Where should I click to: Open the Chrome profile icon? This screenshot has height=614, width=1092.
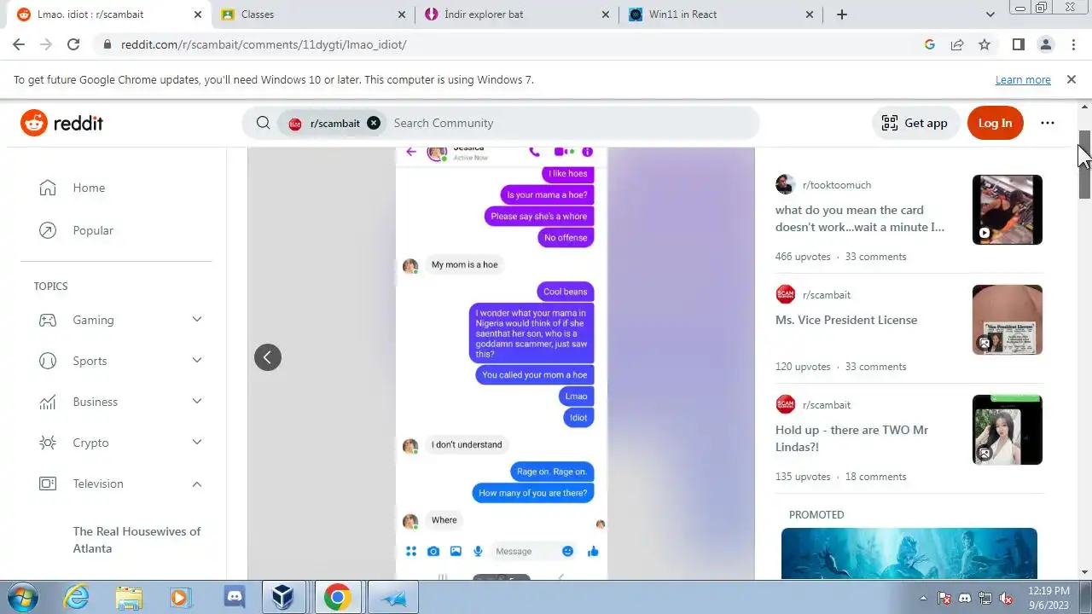pyautogui.click(x=1045, y=44)
